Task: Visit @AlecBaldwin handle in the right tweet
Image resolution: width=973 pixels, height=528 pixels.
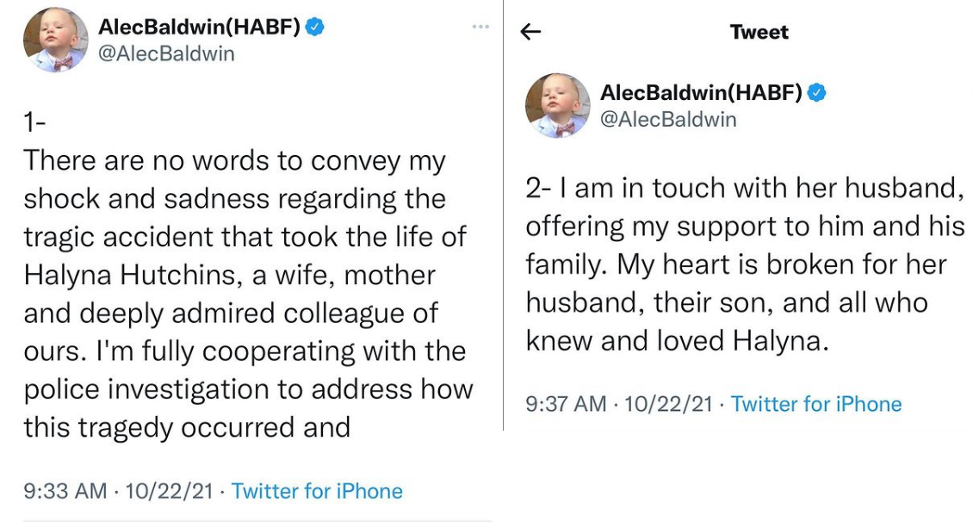Action: point(668,119)
